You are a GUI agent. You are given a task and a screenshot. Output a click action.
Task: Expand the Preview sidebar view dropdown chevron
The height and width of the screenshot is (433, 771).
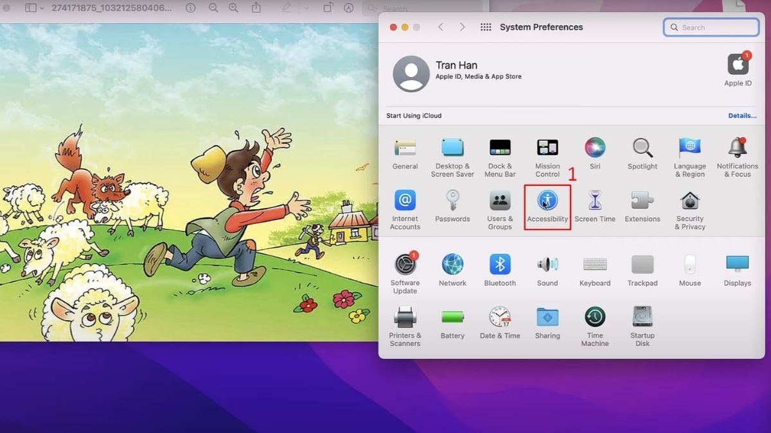(42, 8)
